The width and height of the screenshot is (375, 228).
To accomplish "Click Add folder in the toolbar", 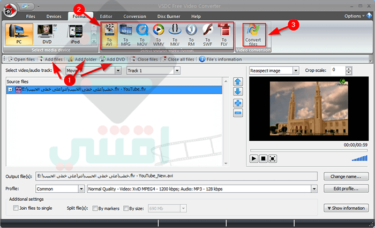I will click(x=82, y=59).
